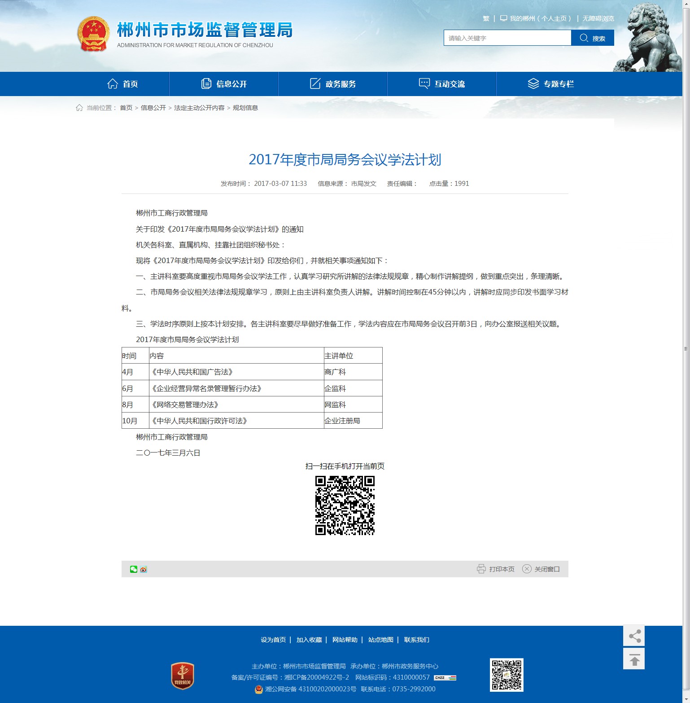Switch to traditional Chinese via 繁 link
This screenshot has height=703, width=690.
(x=486, y=18)
